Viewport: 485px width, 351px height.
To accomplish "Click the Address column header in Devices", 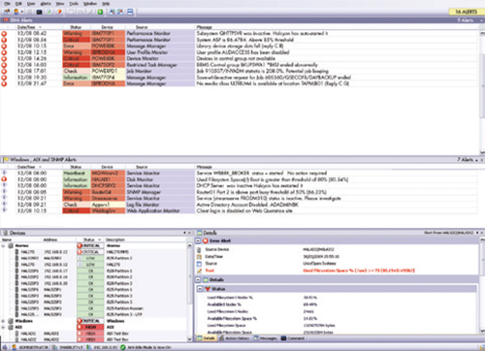I will (x=50, y=239).
